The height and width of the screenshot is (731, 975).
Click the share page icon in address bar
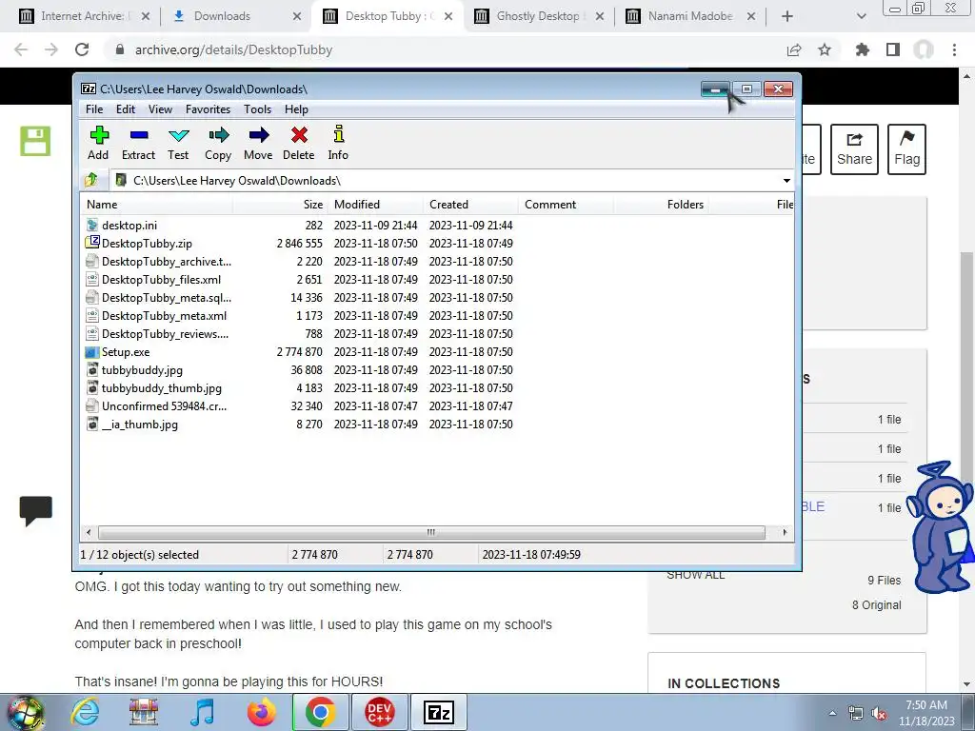pos(794,49)
